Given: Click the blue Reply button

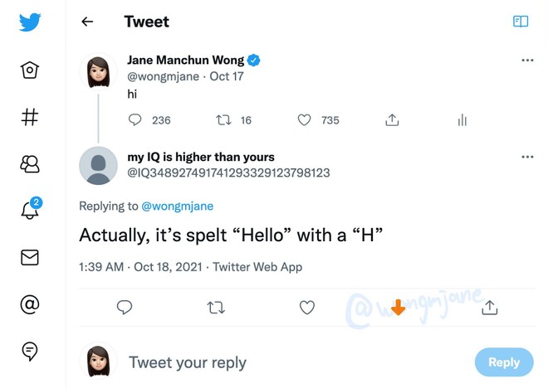Looking at the screenshot, I should click(x=503, y=362).
